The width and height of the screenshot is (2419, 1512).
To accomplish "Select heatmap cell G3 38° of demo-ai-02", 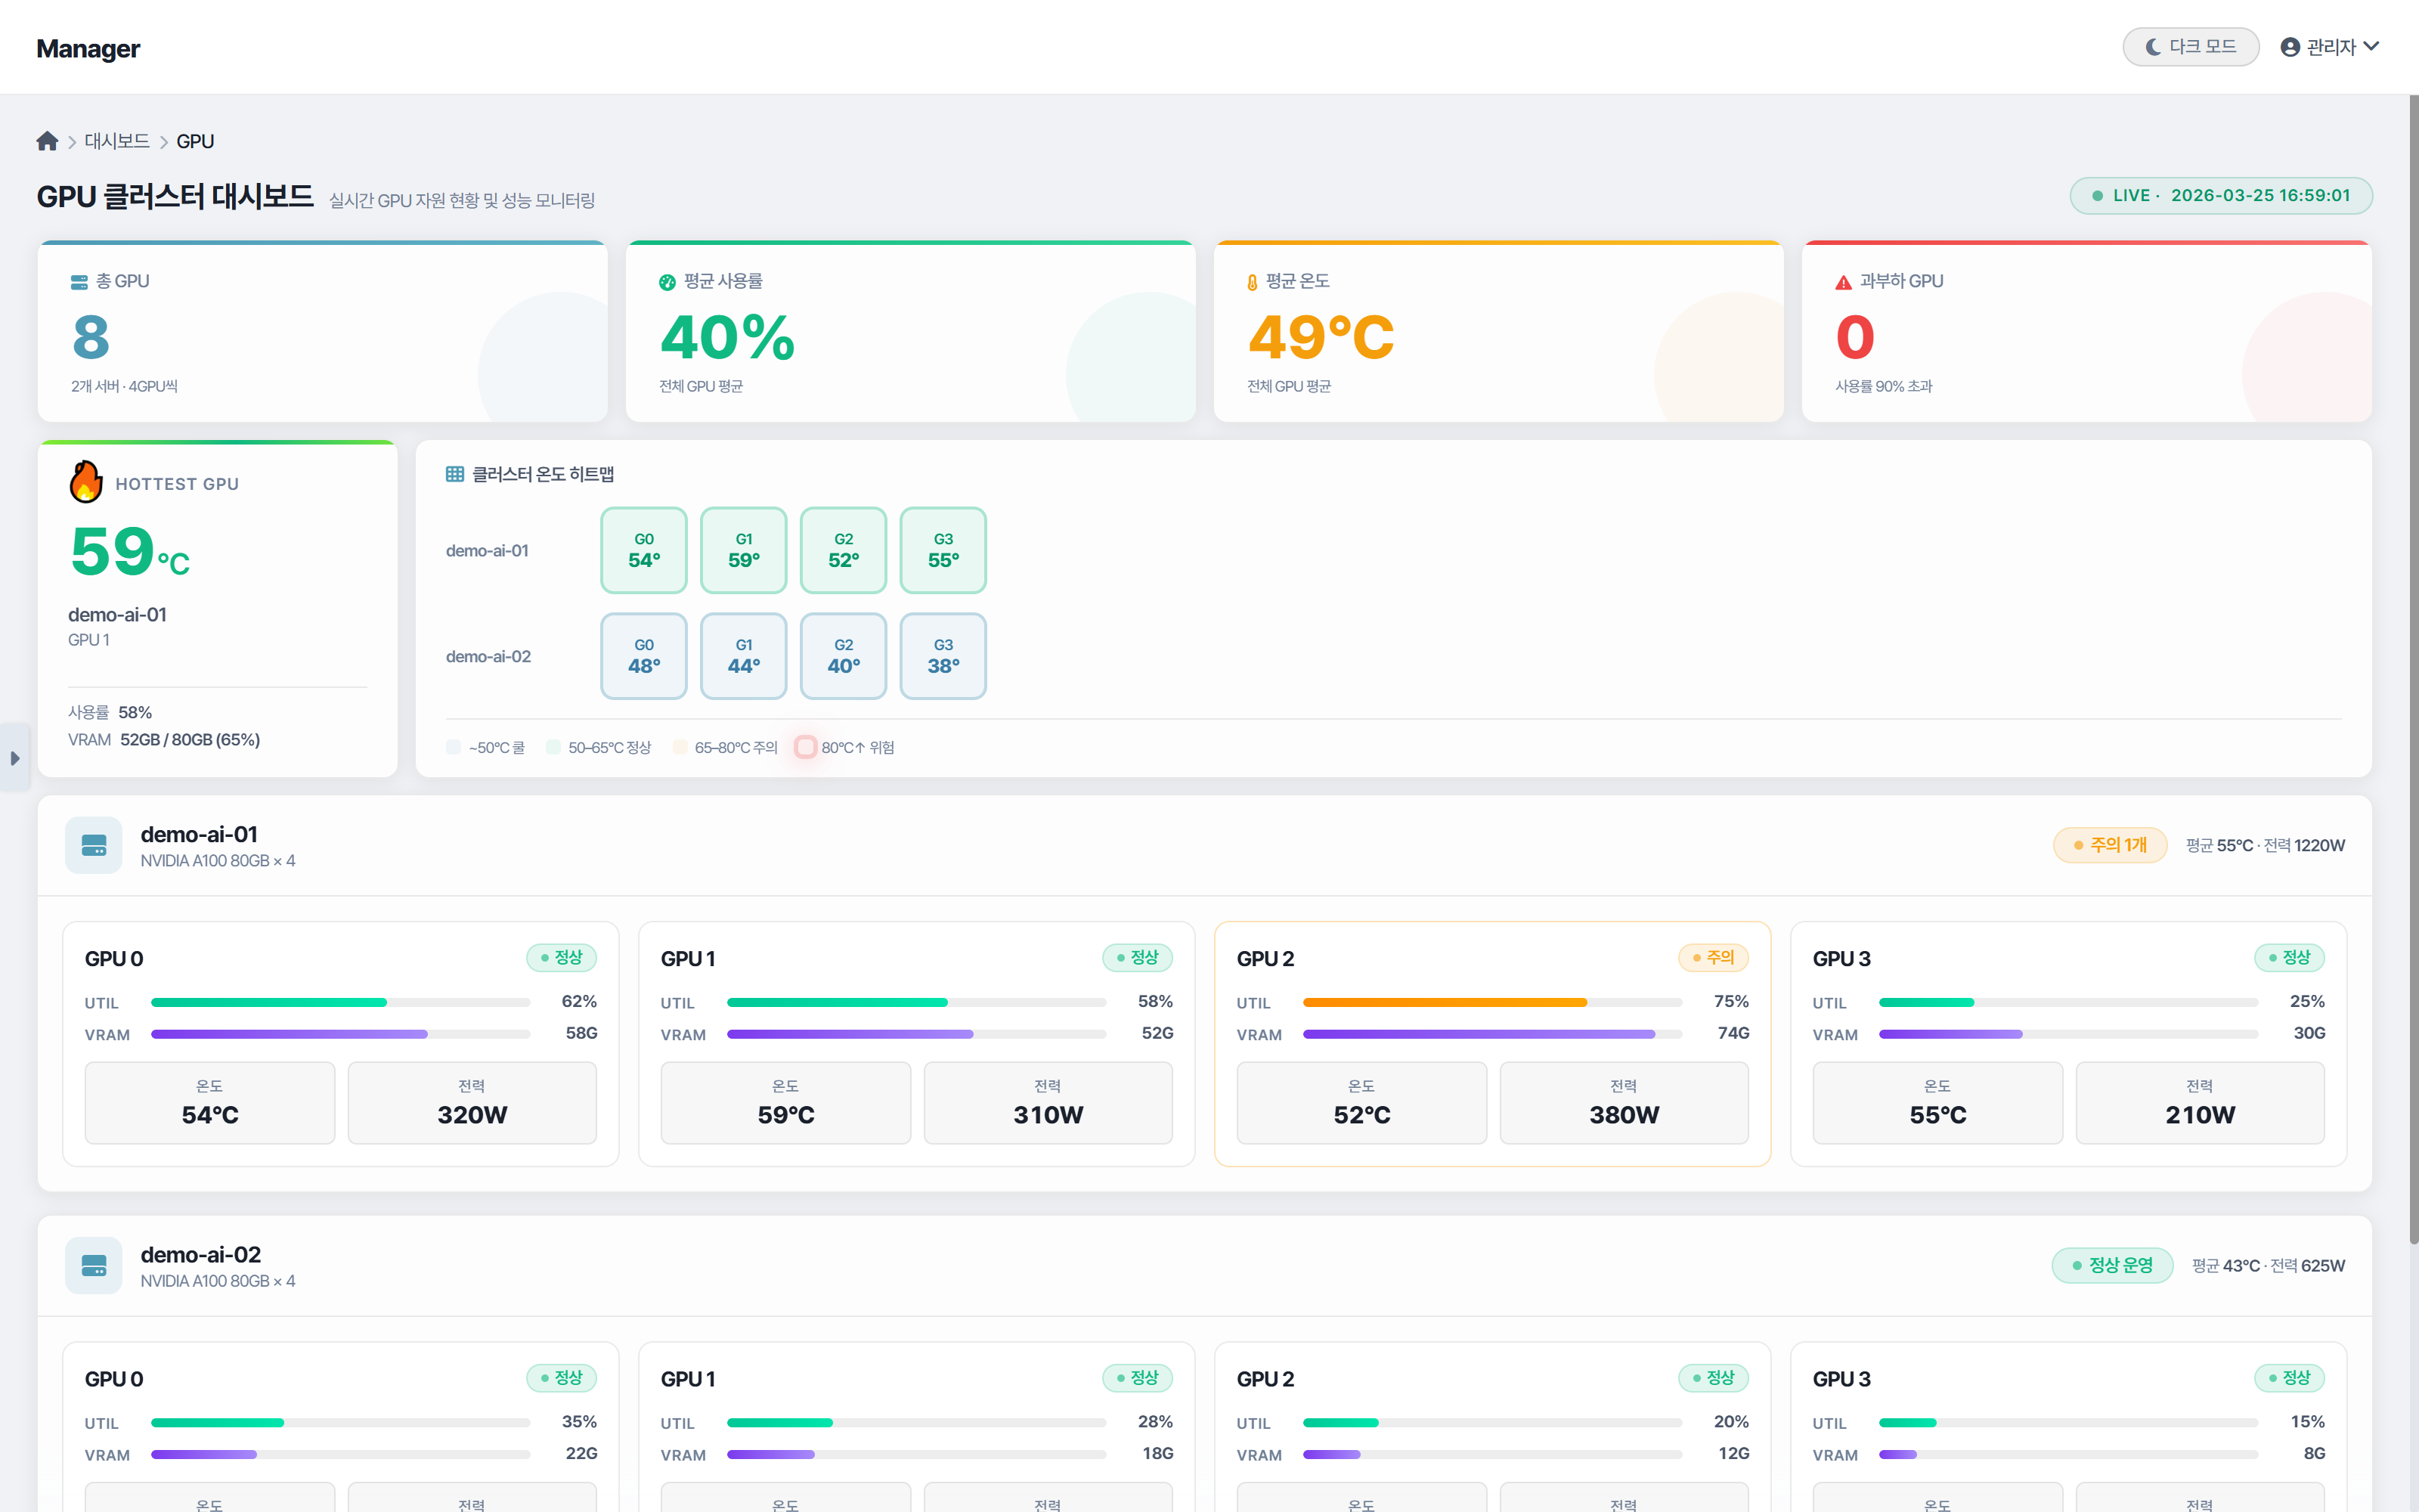I will (943, 656).
